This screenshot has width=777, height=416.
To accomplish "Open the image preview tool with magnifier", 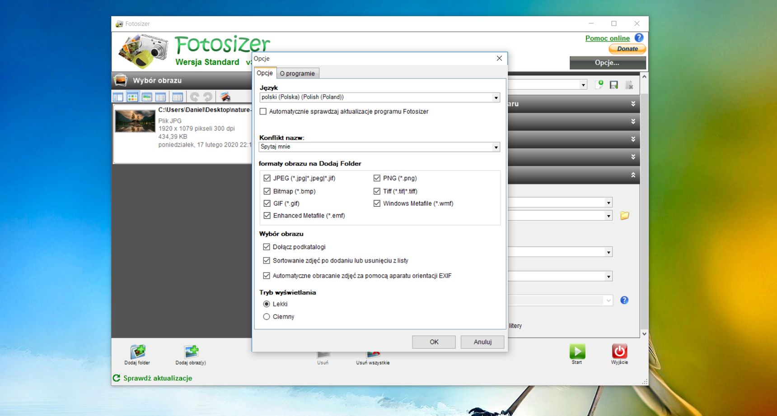I will click(x=225, y=97).
